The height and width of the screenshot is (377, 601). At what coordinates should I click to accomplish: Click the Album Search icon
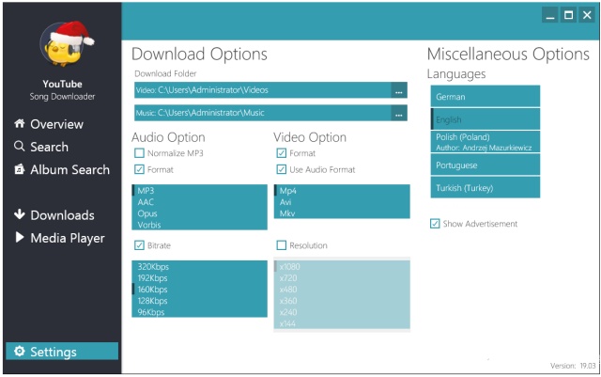click(x=19, y=170)
